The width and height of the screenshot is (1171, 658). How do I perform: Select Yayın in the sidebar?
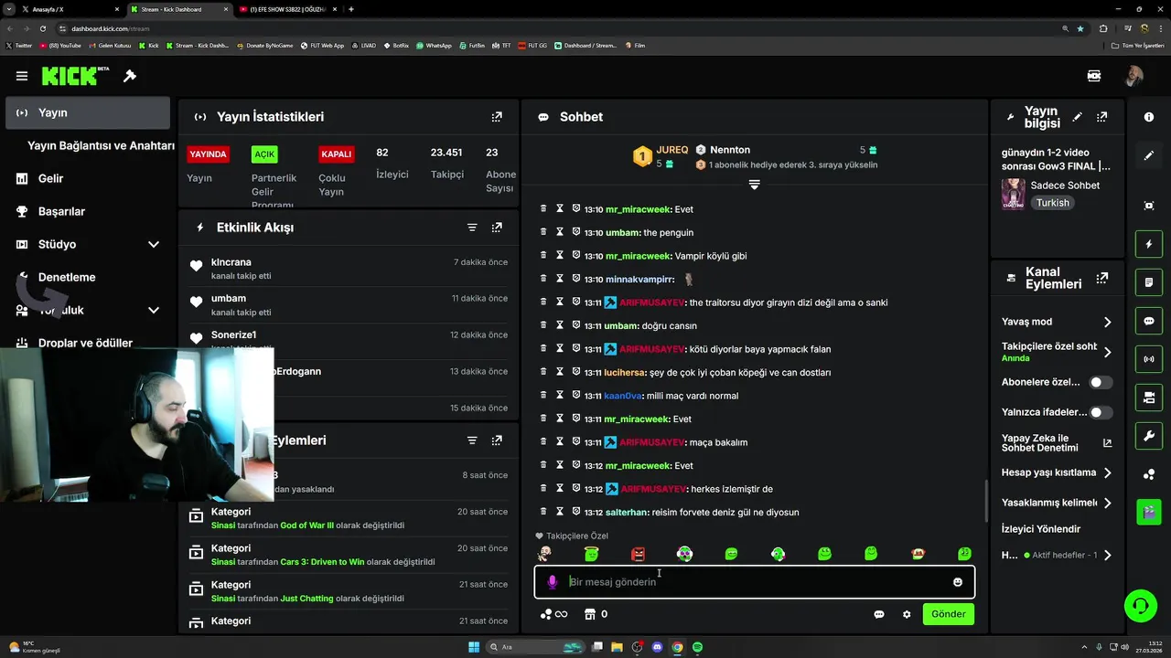[x=88, y=112]
